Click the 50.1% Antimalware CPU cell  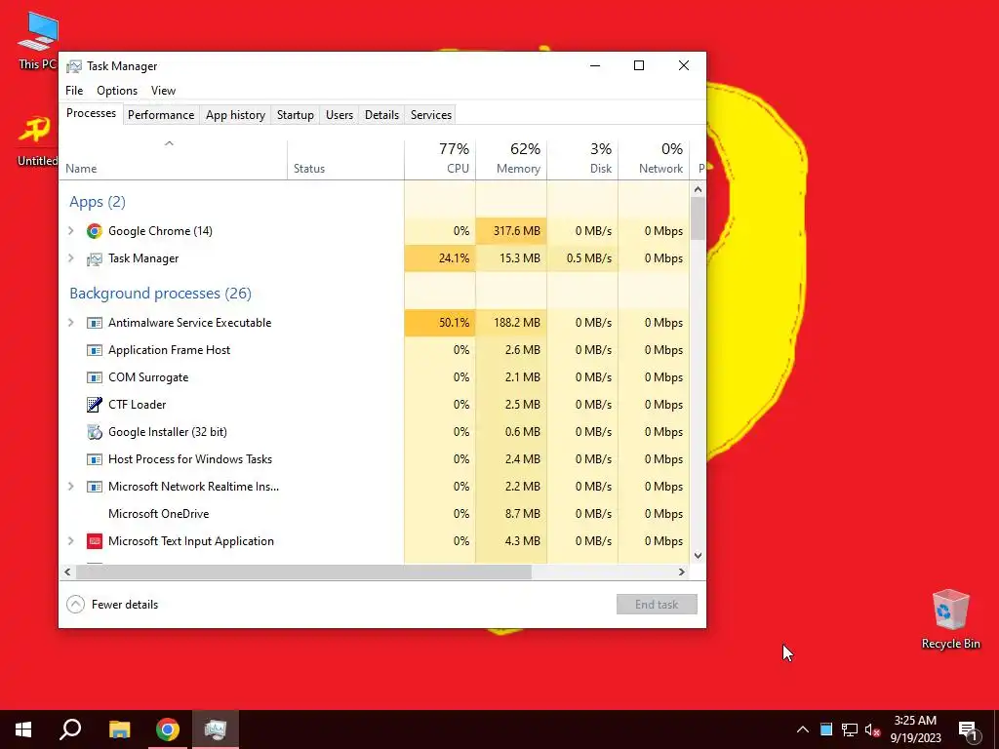(440, 323)
